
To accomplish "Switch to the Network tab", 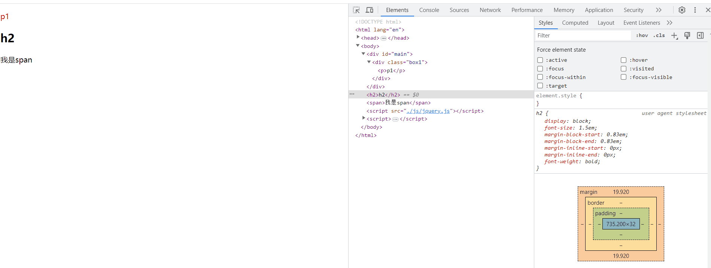I will pos(490,10).
